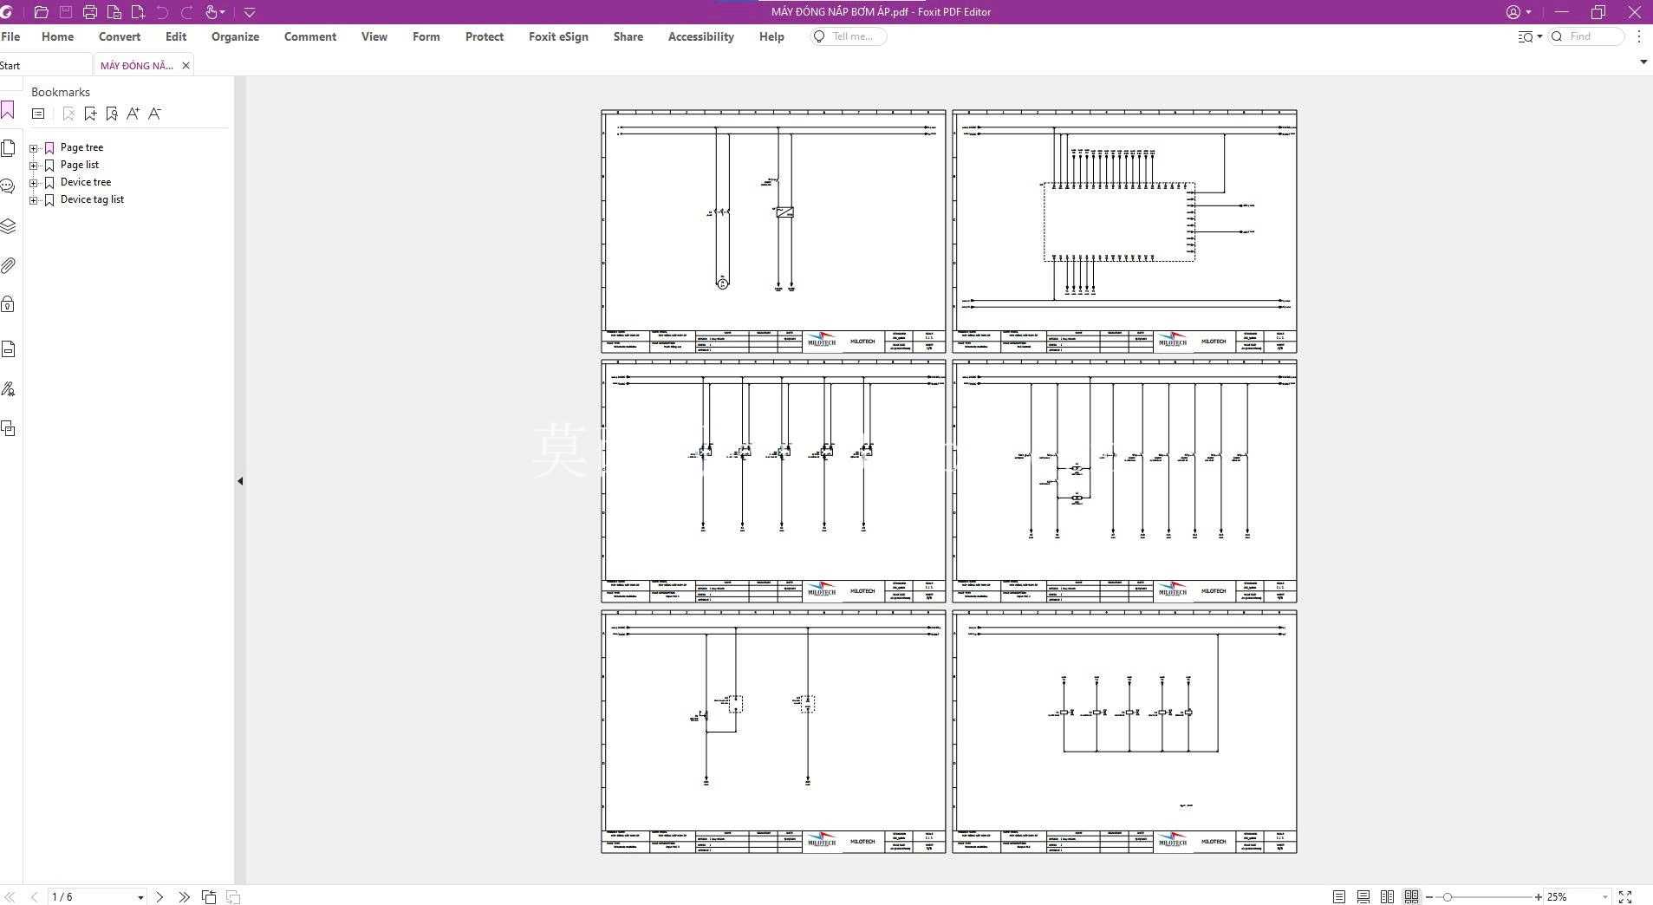
Task: Open the Security lock panel
Action: click(x=8, y=304)
